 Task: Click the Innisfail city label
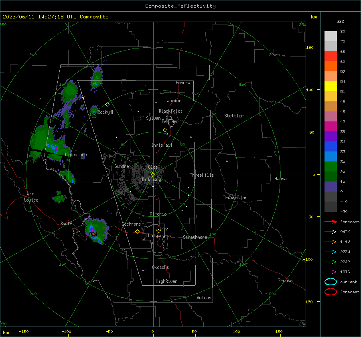(x=162, y=145)
